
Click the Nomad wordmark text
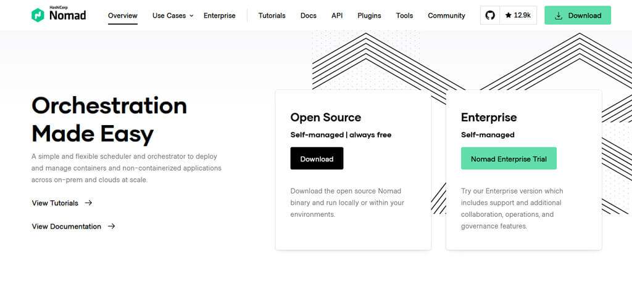tap(67, 15)
